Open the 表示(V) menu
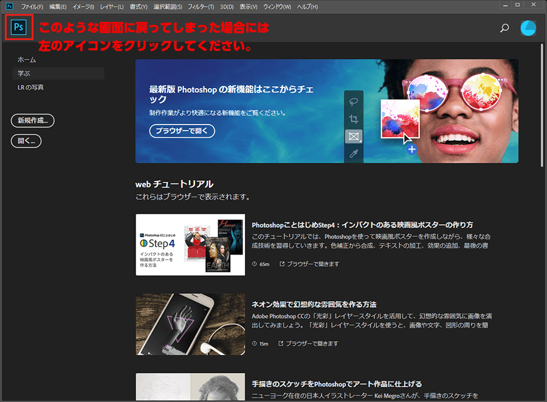 click(248, 7)
